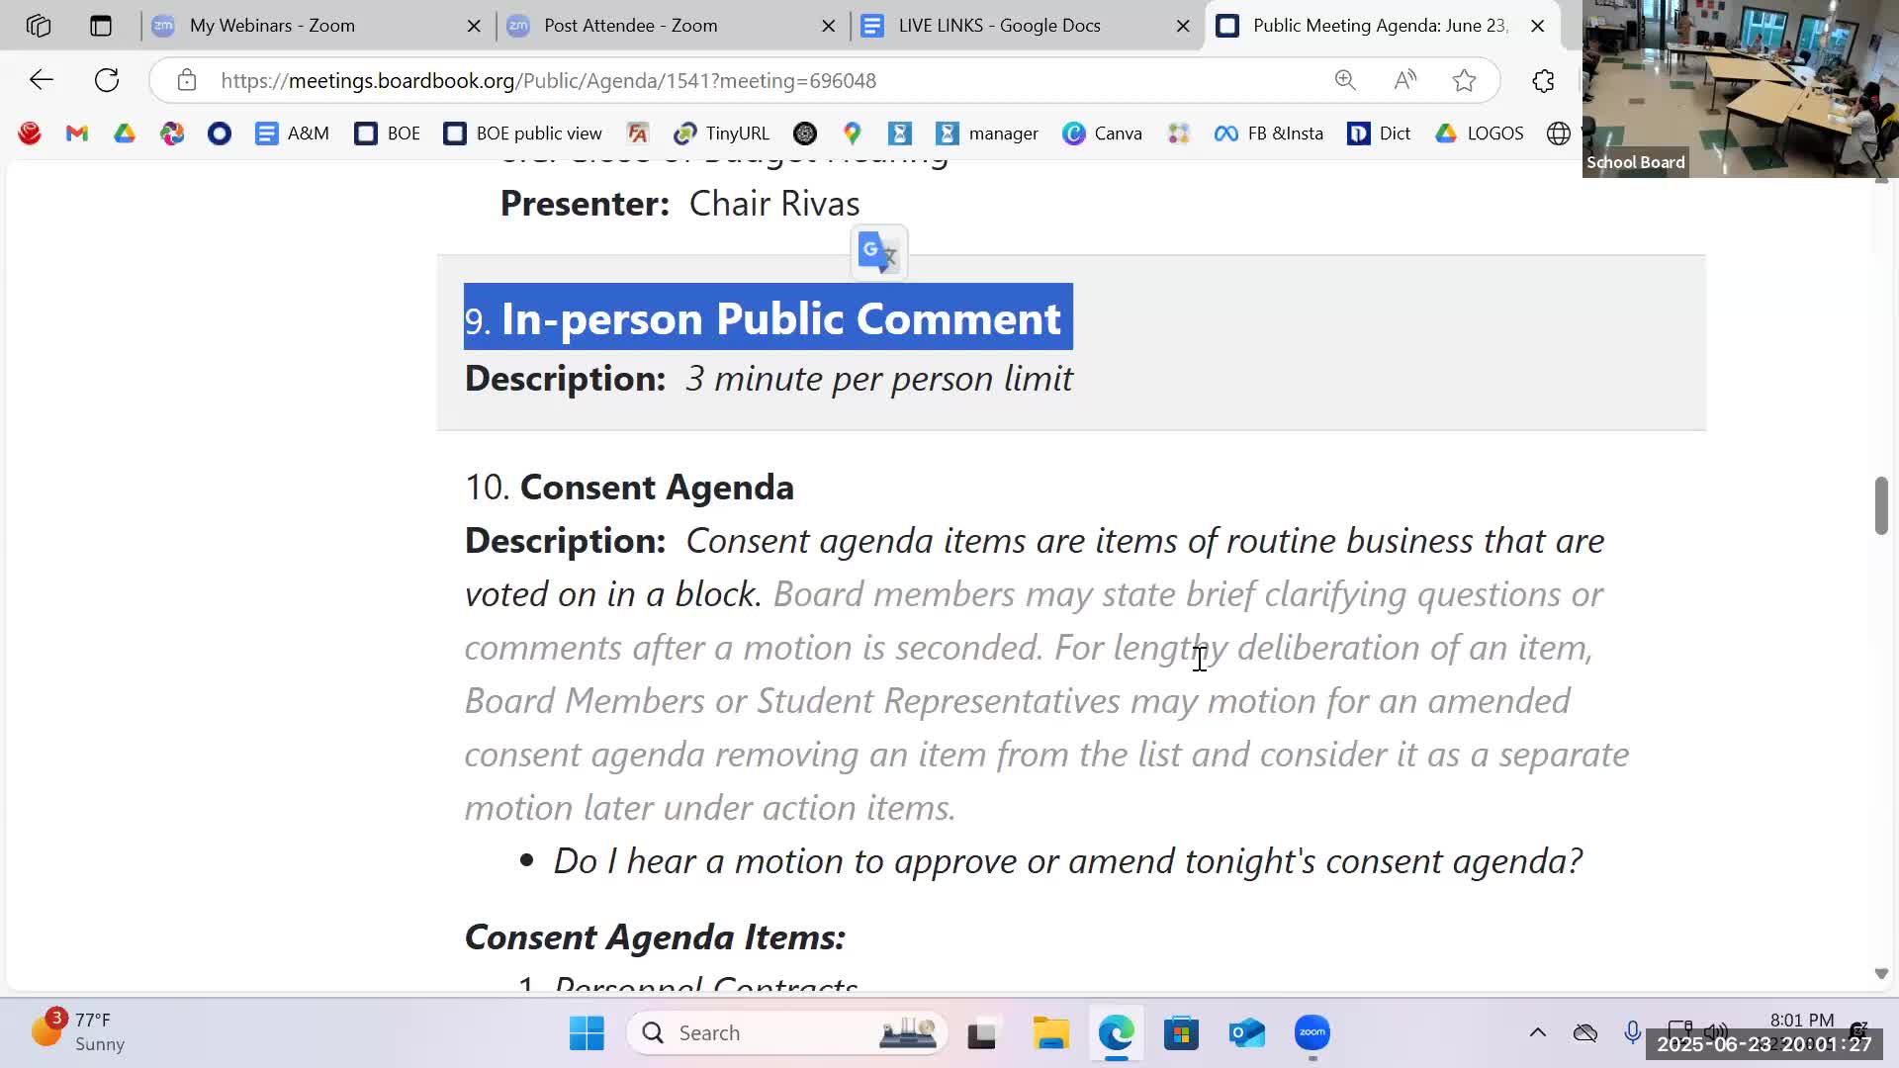
Task: View site information via the lock icon
Action: coord(187,80)
